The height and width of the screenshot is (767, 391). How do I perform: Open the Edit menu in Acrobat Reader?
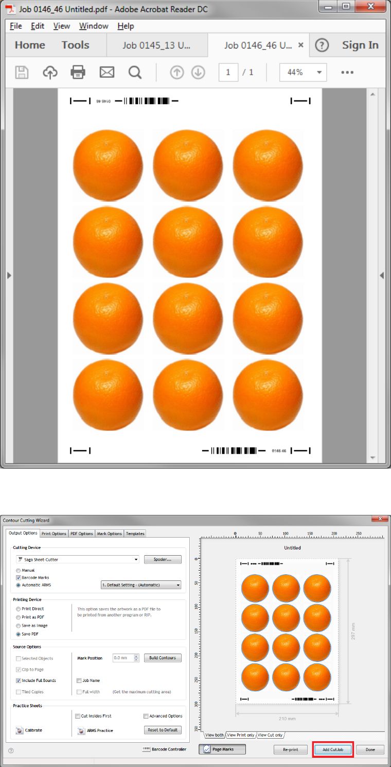[38, 26]
